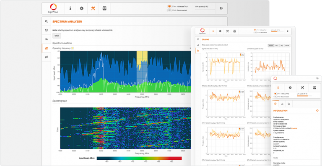
Task: Select the orange spectrum analyzer sidebar icon
Action: coord(47,49)
